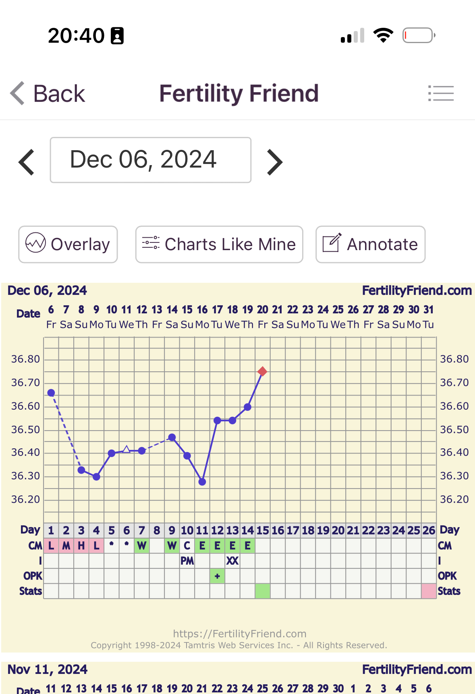Tap the positive OPK plus cell

[x=217, y=576]
